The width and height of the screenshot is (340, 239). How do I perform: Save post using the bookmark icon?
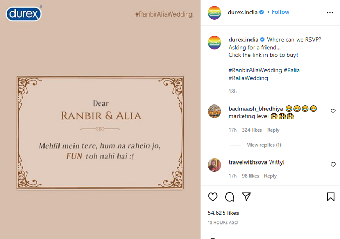pos(331,197)
